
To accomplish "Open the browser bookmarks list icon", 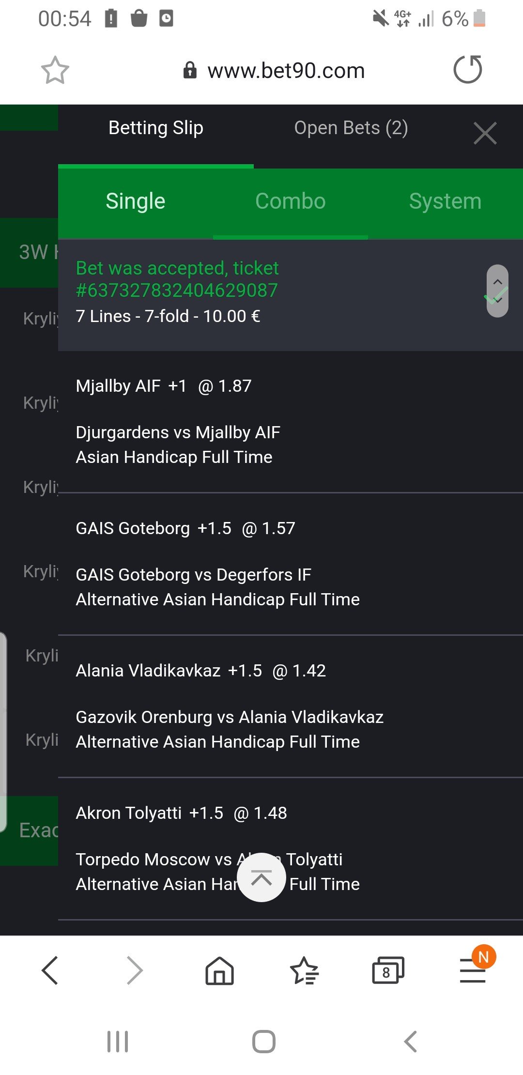I will point(304,970).
